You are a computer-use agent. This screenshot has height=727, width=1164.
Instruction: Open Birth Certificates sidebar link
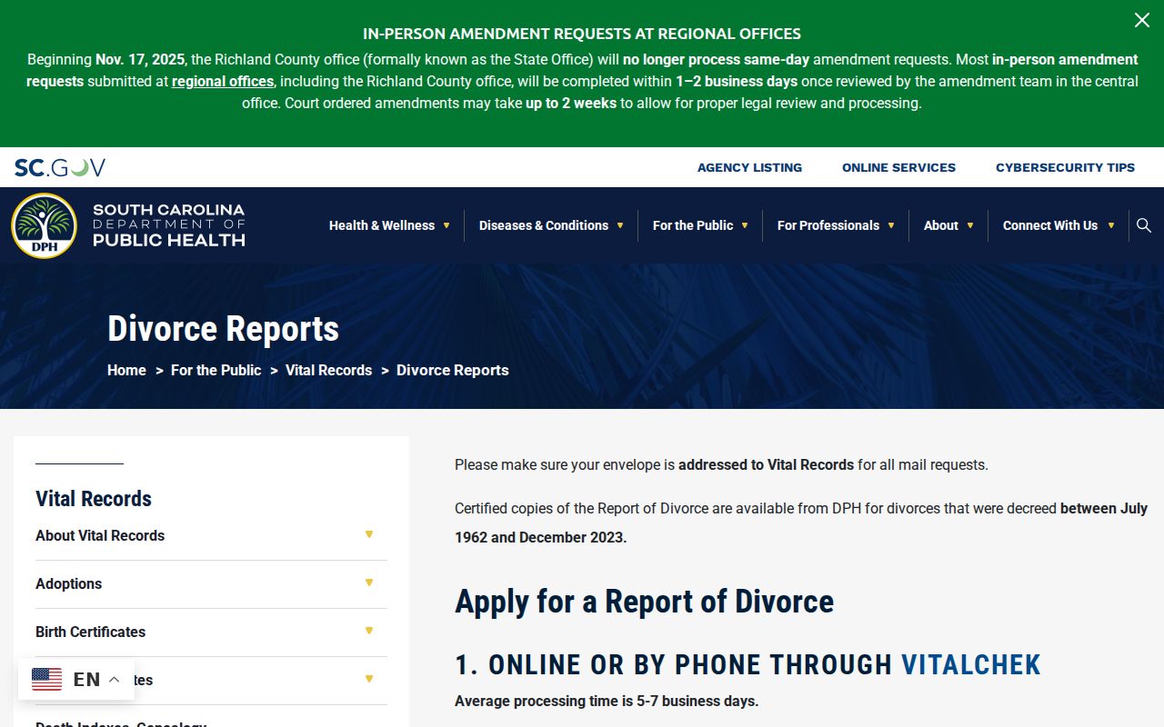coord(90,632)
